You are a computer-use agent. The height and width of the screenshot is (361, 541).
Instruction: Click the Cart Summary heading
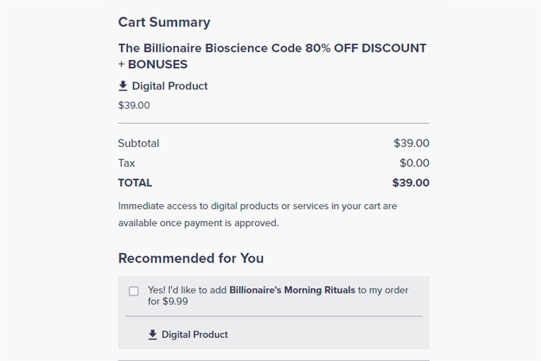pyautogui.click(x=164, y=22)
